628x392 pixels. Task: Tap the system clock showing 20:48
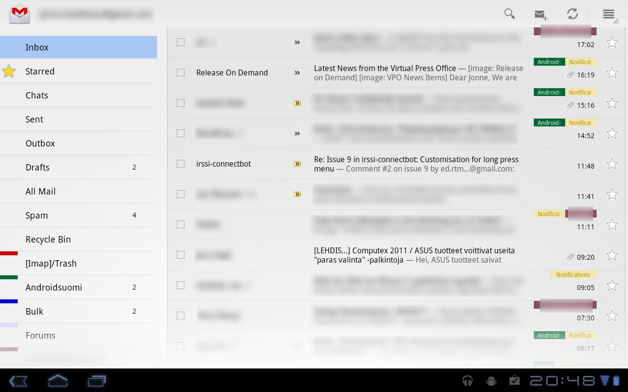(x=562, y=381)
